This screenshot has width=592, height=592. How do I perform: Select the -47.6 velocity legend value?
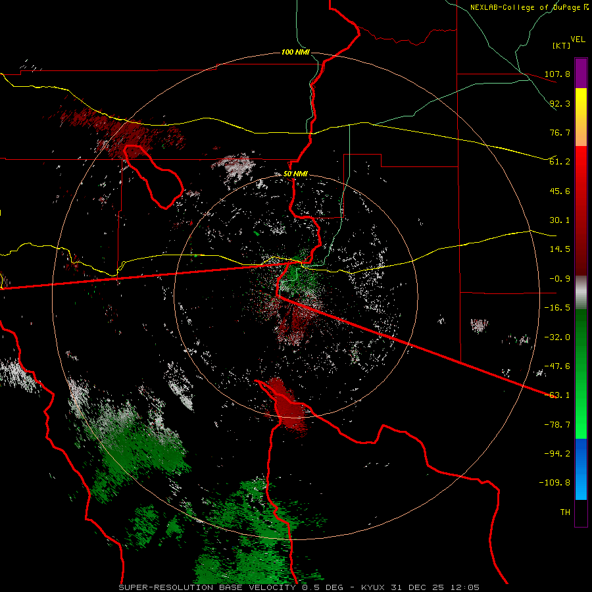coord(557,366)
